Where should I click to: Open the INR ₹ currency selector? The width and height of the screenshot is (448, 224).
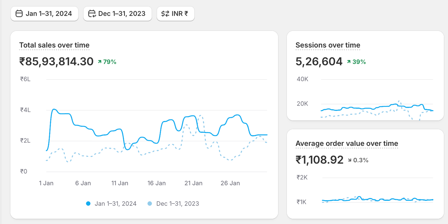tap(176, 13)
